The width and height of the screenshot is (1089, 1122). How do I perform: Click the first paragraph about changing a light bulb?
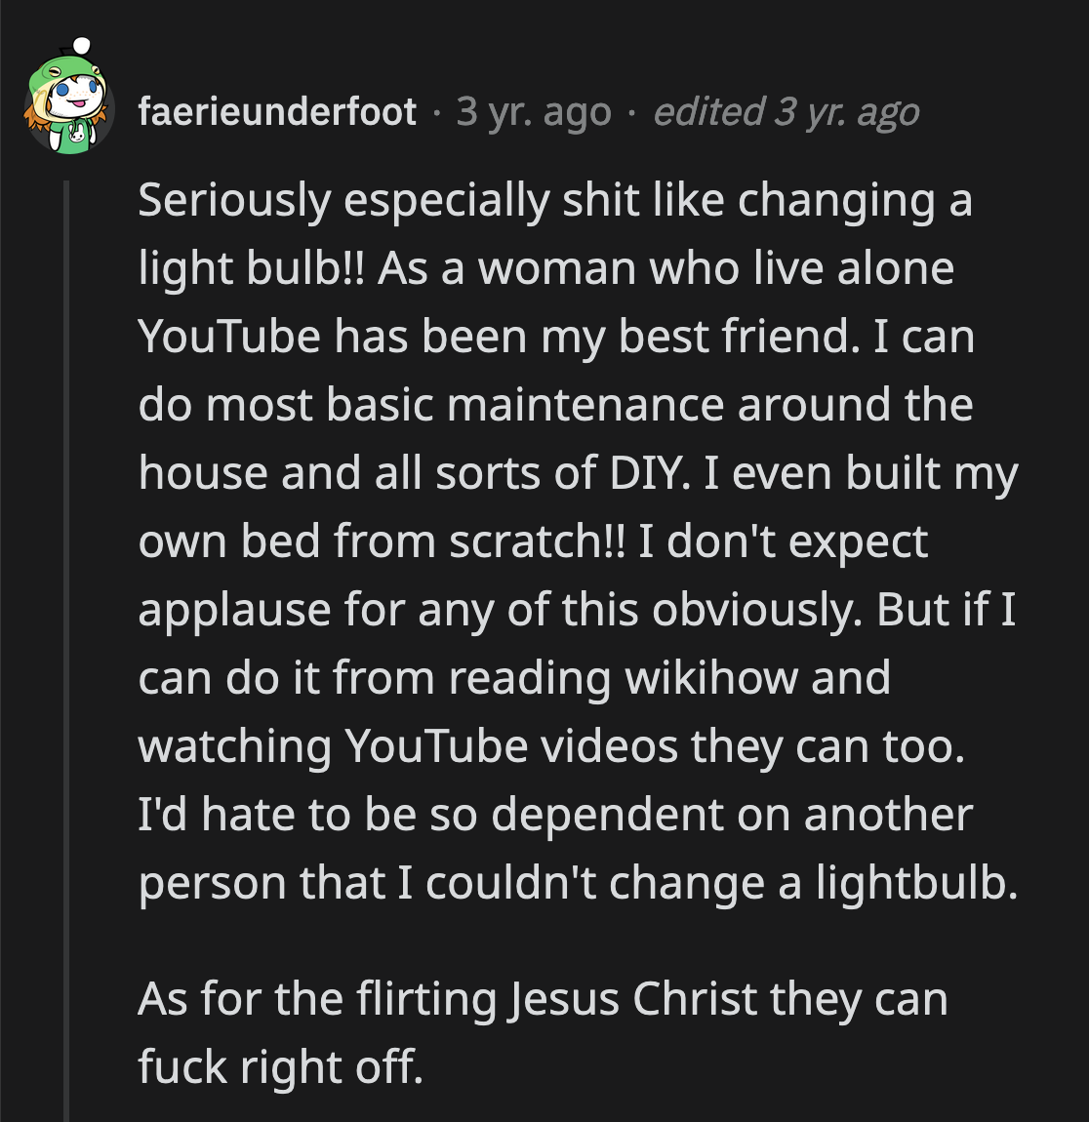click(x=576, y=541)
